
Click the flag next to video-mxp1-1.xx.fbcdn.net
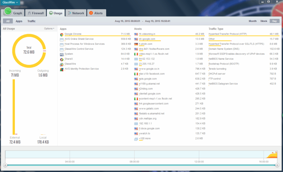coord(136,54)
